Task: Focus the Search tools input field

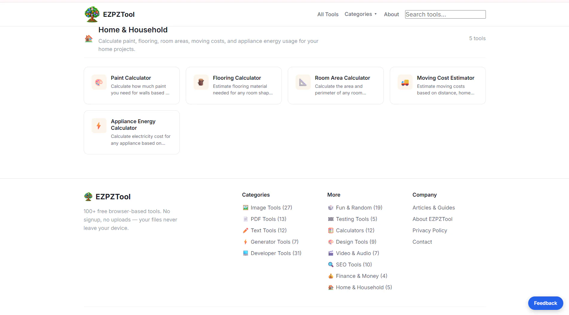Action: click(445, 14)
